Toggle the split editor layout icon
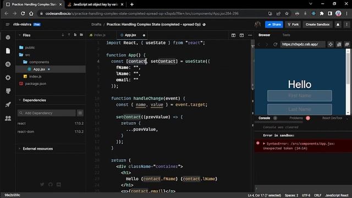The image size is (352, 198). 233,35
